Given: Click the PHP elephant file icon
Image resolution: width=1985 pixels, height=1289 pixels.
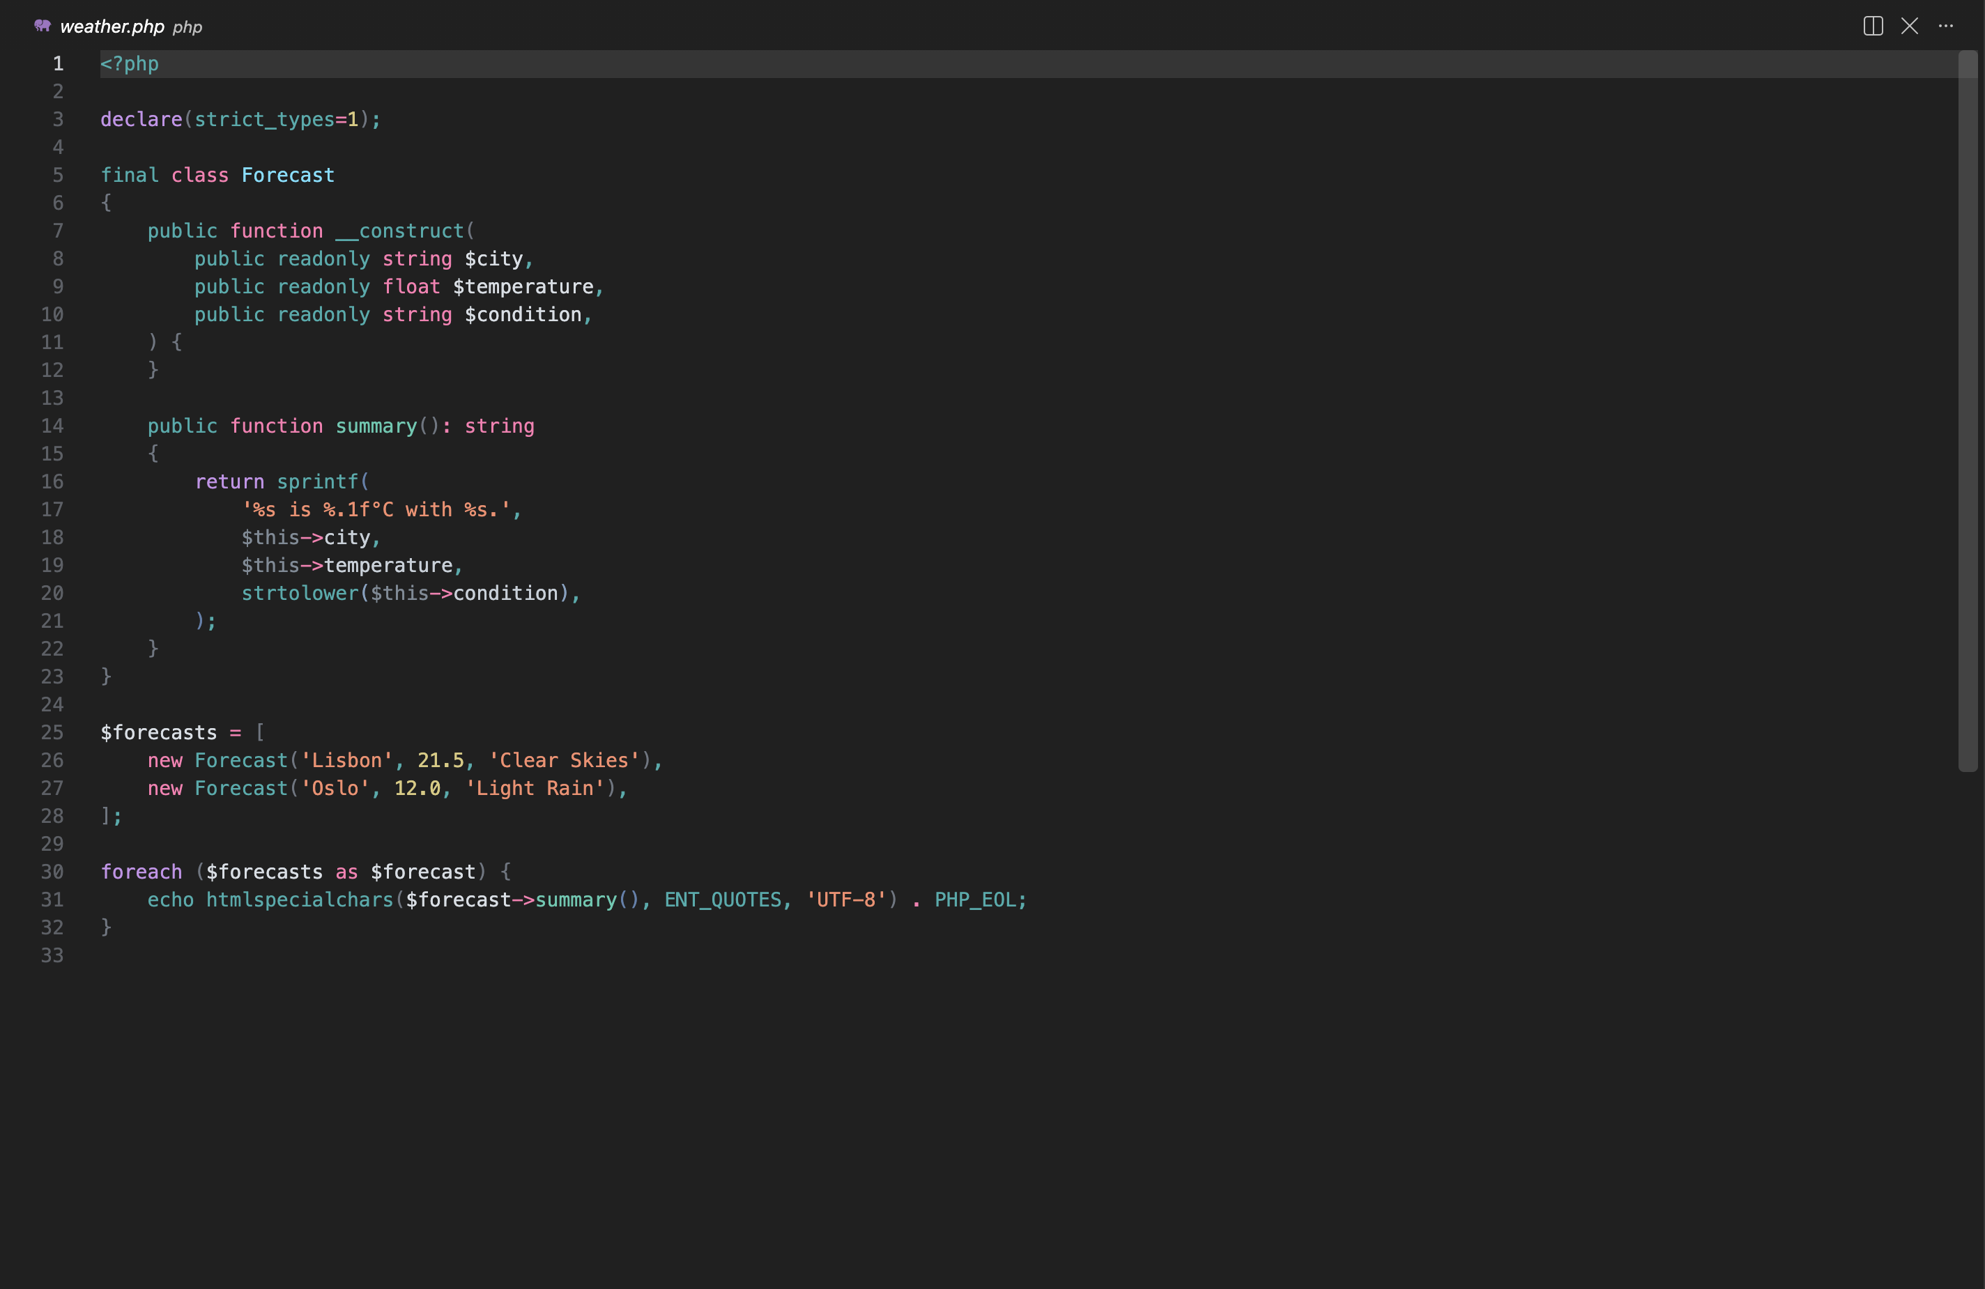Looking at the screenshot, I should click(43, 26).
